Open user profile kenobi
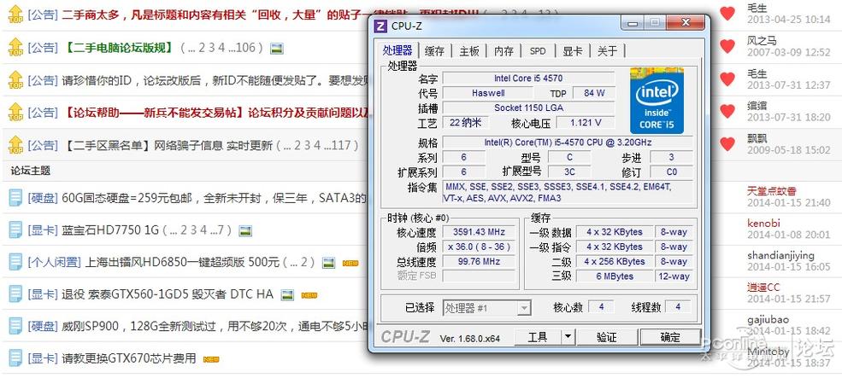Viewport: 842px width, 378px height. 763,223
